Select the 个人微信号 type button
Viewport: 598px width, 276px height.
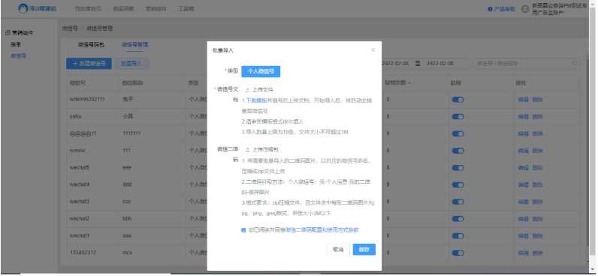[261, 71]
